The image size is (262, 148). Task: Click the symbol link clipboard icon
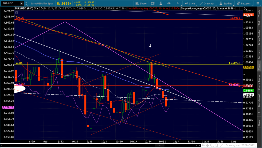tap(26, 3)
